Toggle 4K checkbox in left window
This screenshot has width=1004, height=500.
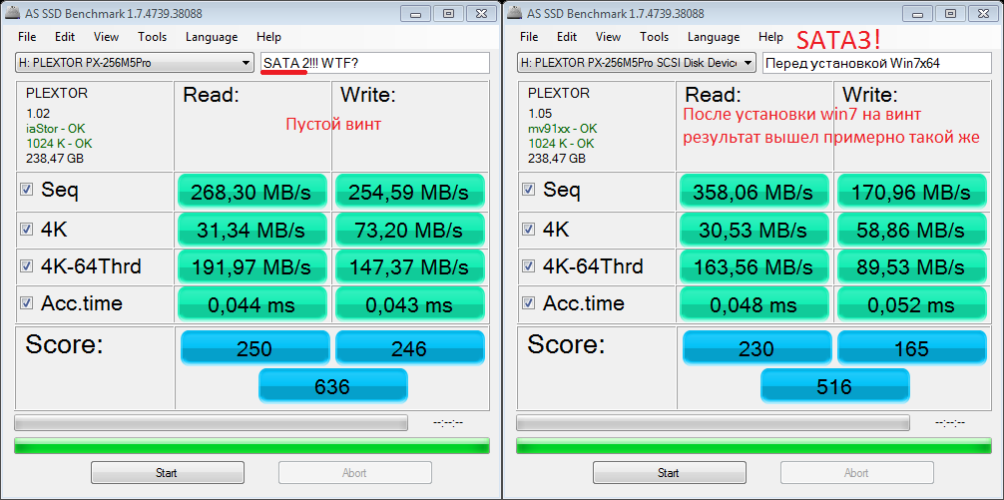(x=26, y=230)
